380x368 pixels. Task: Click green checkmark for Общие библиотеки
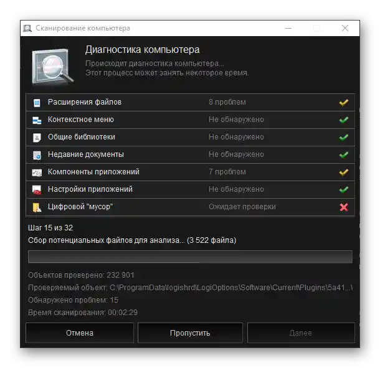pos(344,138)
